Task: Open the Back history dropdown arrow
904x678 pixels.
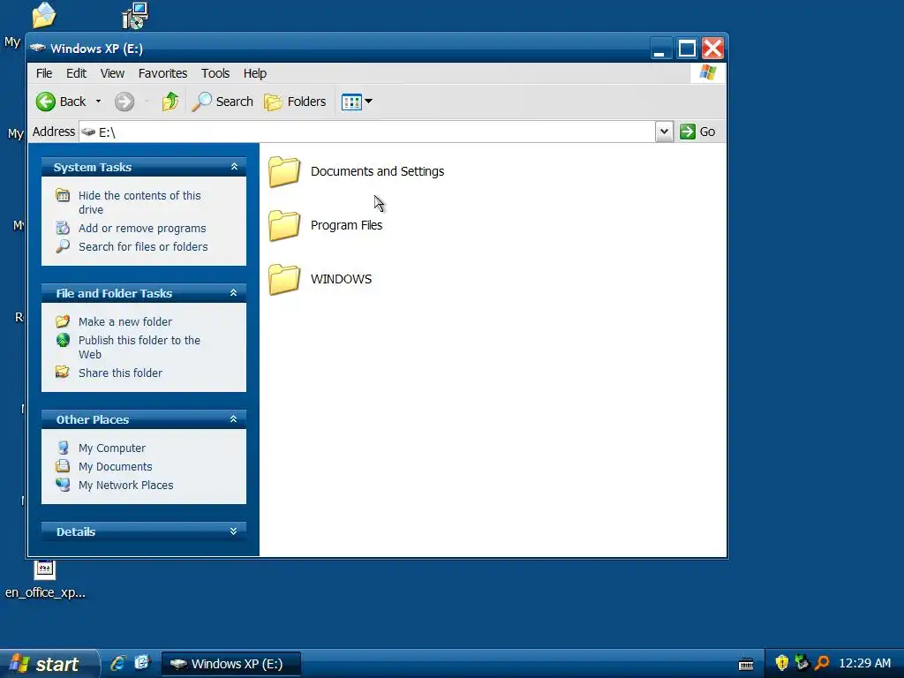Action: [x=99, y=102]
